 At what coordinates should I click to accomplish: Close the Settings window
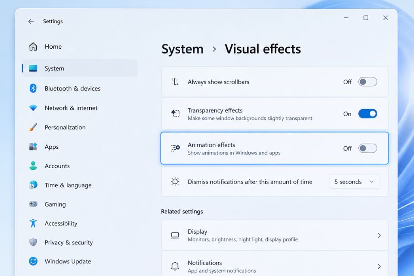[386, 18]
